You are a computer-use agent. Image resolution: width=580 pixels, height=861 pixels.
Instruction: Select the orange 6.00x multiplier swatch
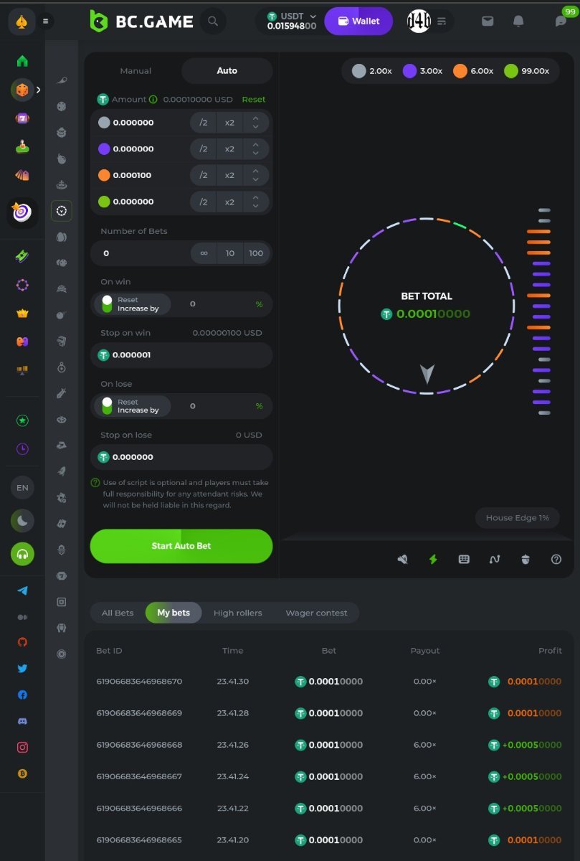click(472, 71)
